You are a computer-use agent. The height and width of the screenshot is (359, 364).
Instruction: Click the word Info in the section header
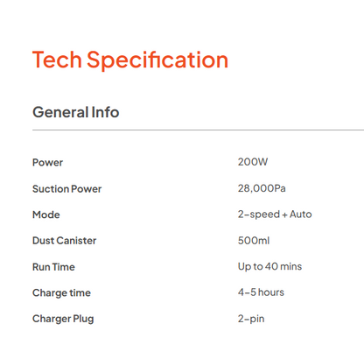pos(105,112)
